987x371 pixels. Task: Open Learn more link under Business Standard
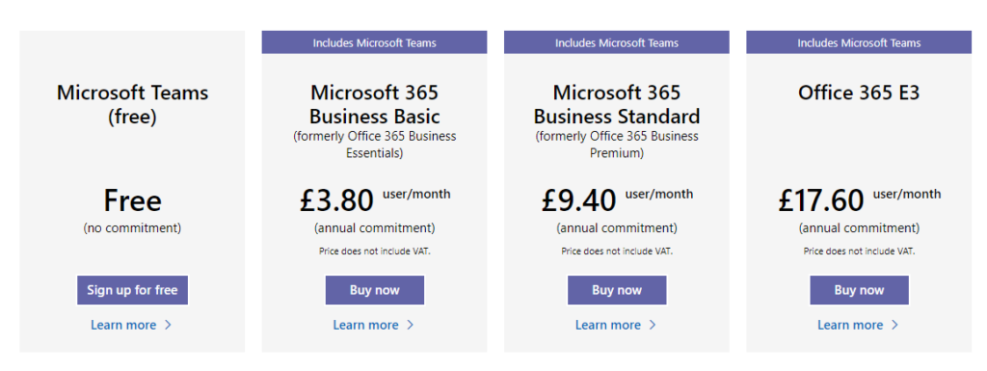click(608, 325)
